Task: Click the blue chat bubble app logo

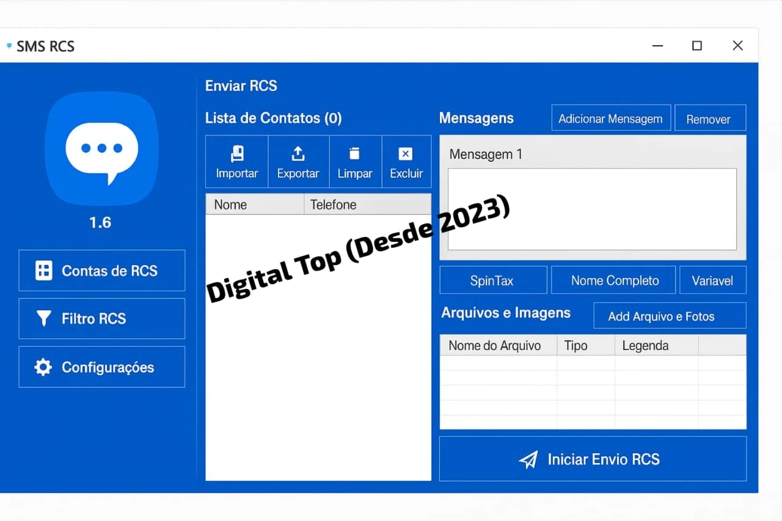Action: pyautogui.click(x=101, y=148)
